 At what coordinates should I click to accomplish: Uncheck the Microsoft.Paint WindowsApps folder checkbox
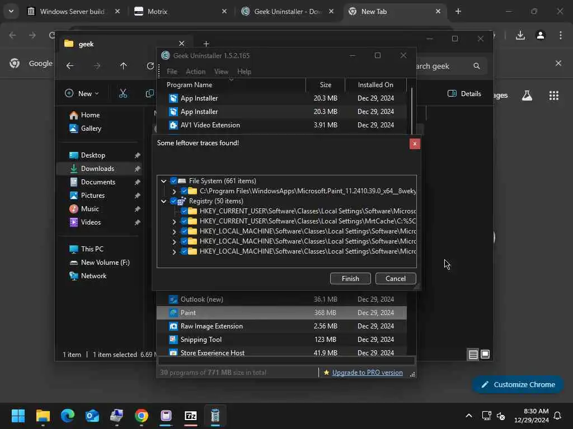point(184,191)
